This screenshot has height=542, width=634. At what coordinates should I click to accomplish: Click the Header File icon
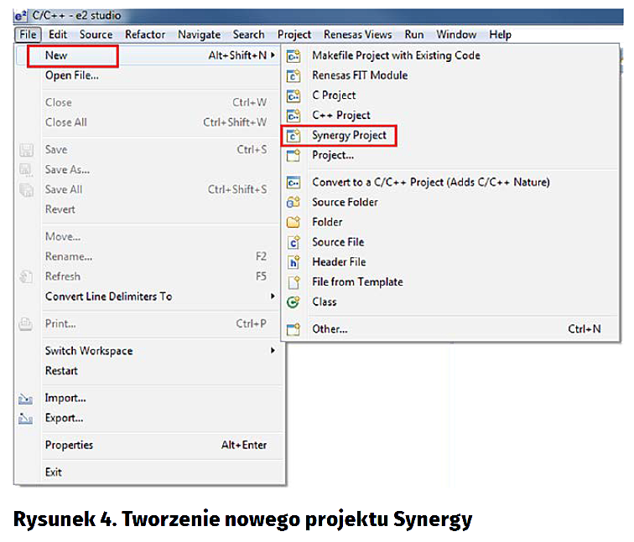tap(294, 262)
